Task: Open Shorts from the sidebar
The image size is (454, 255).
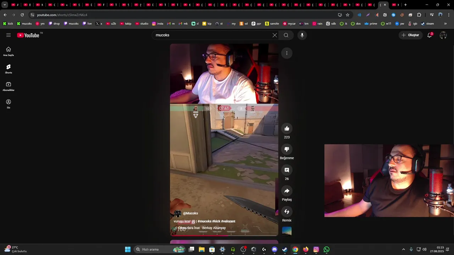Action: 9,69
